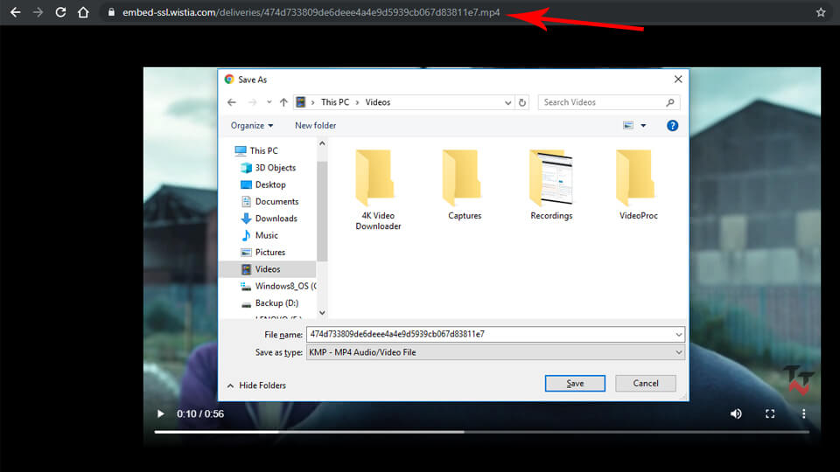Mute the video with speaker icon

point(736,413)
